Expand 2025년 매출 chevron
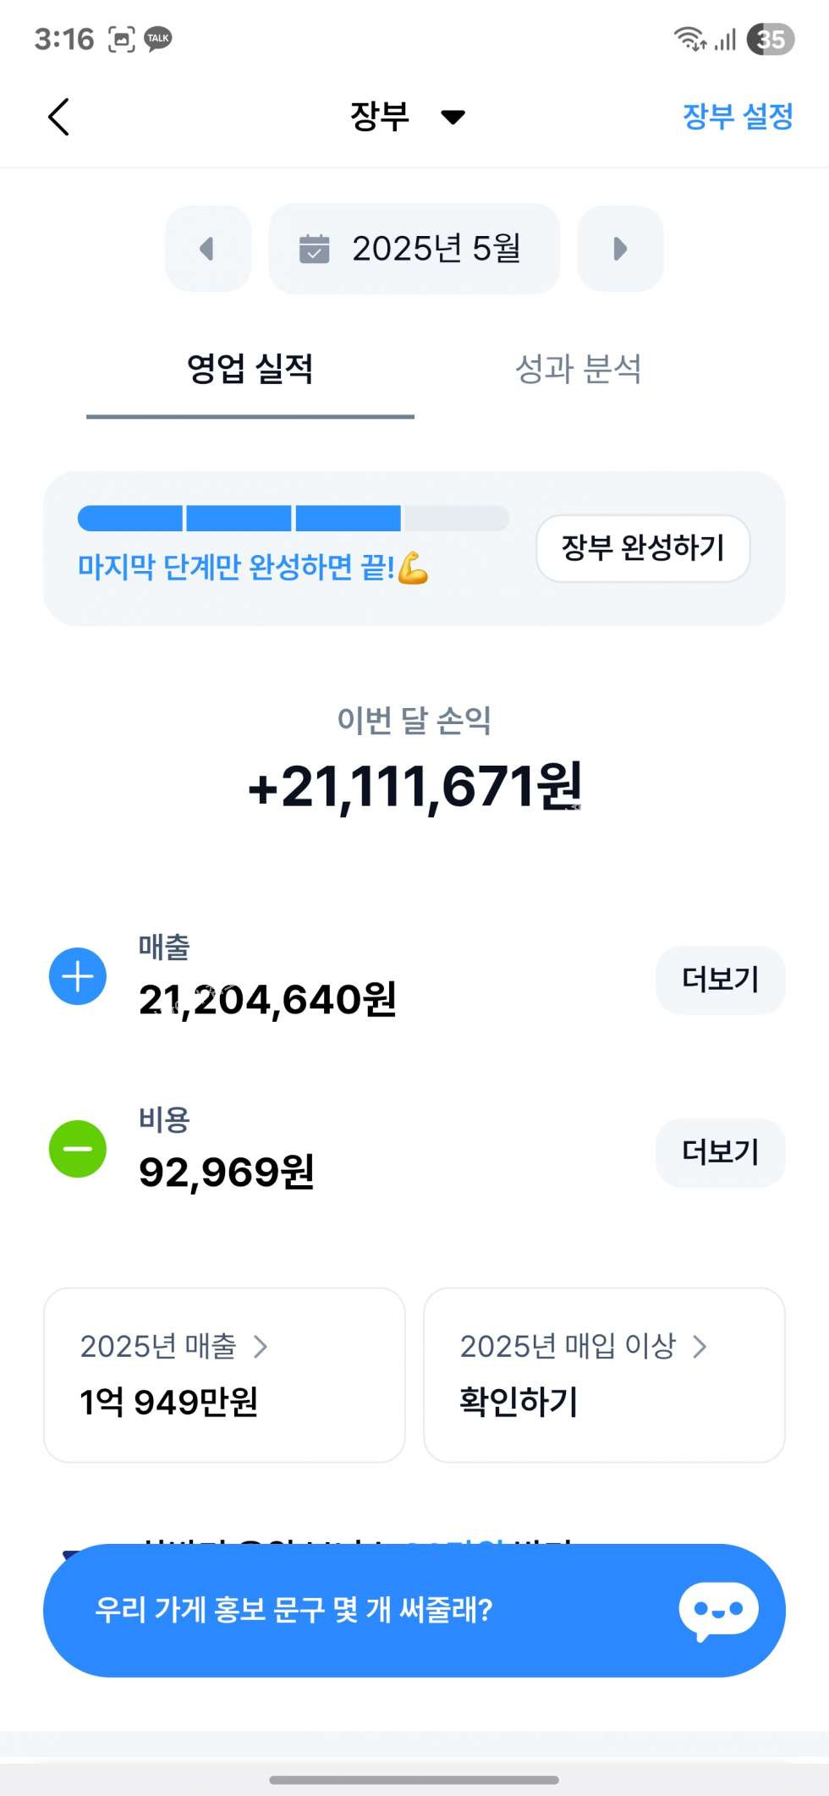Image resolution: width=829 pixels, height=1796 pixels. click(x=261, y=1346)
